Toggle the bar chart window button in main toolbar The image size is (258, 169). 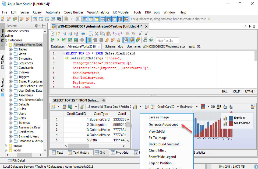pos(126,19)
